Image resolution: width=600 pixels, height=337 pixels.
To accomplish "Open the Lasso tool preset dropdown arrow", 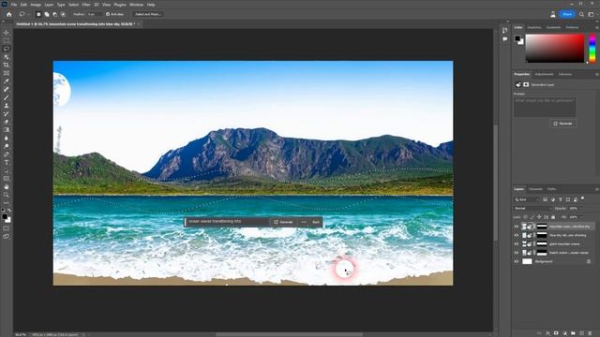I will [28, 14].
